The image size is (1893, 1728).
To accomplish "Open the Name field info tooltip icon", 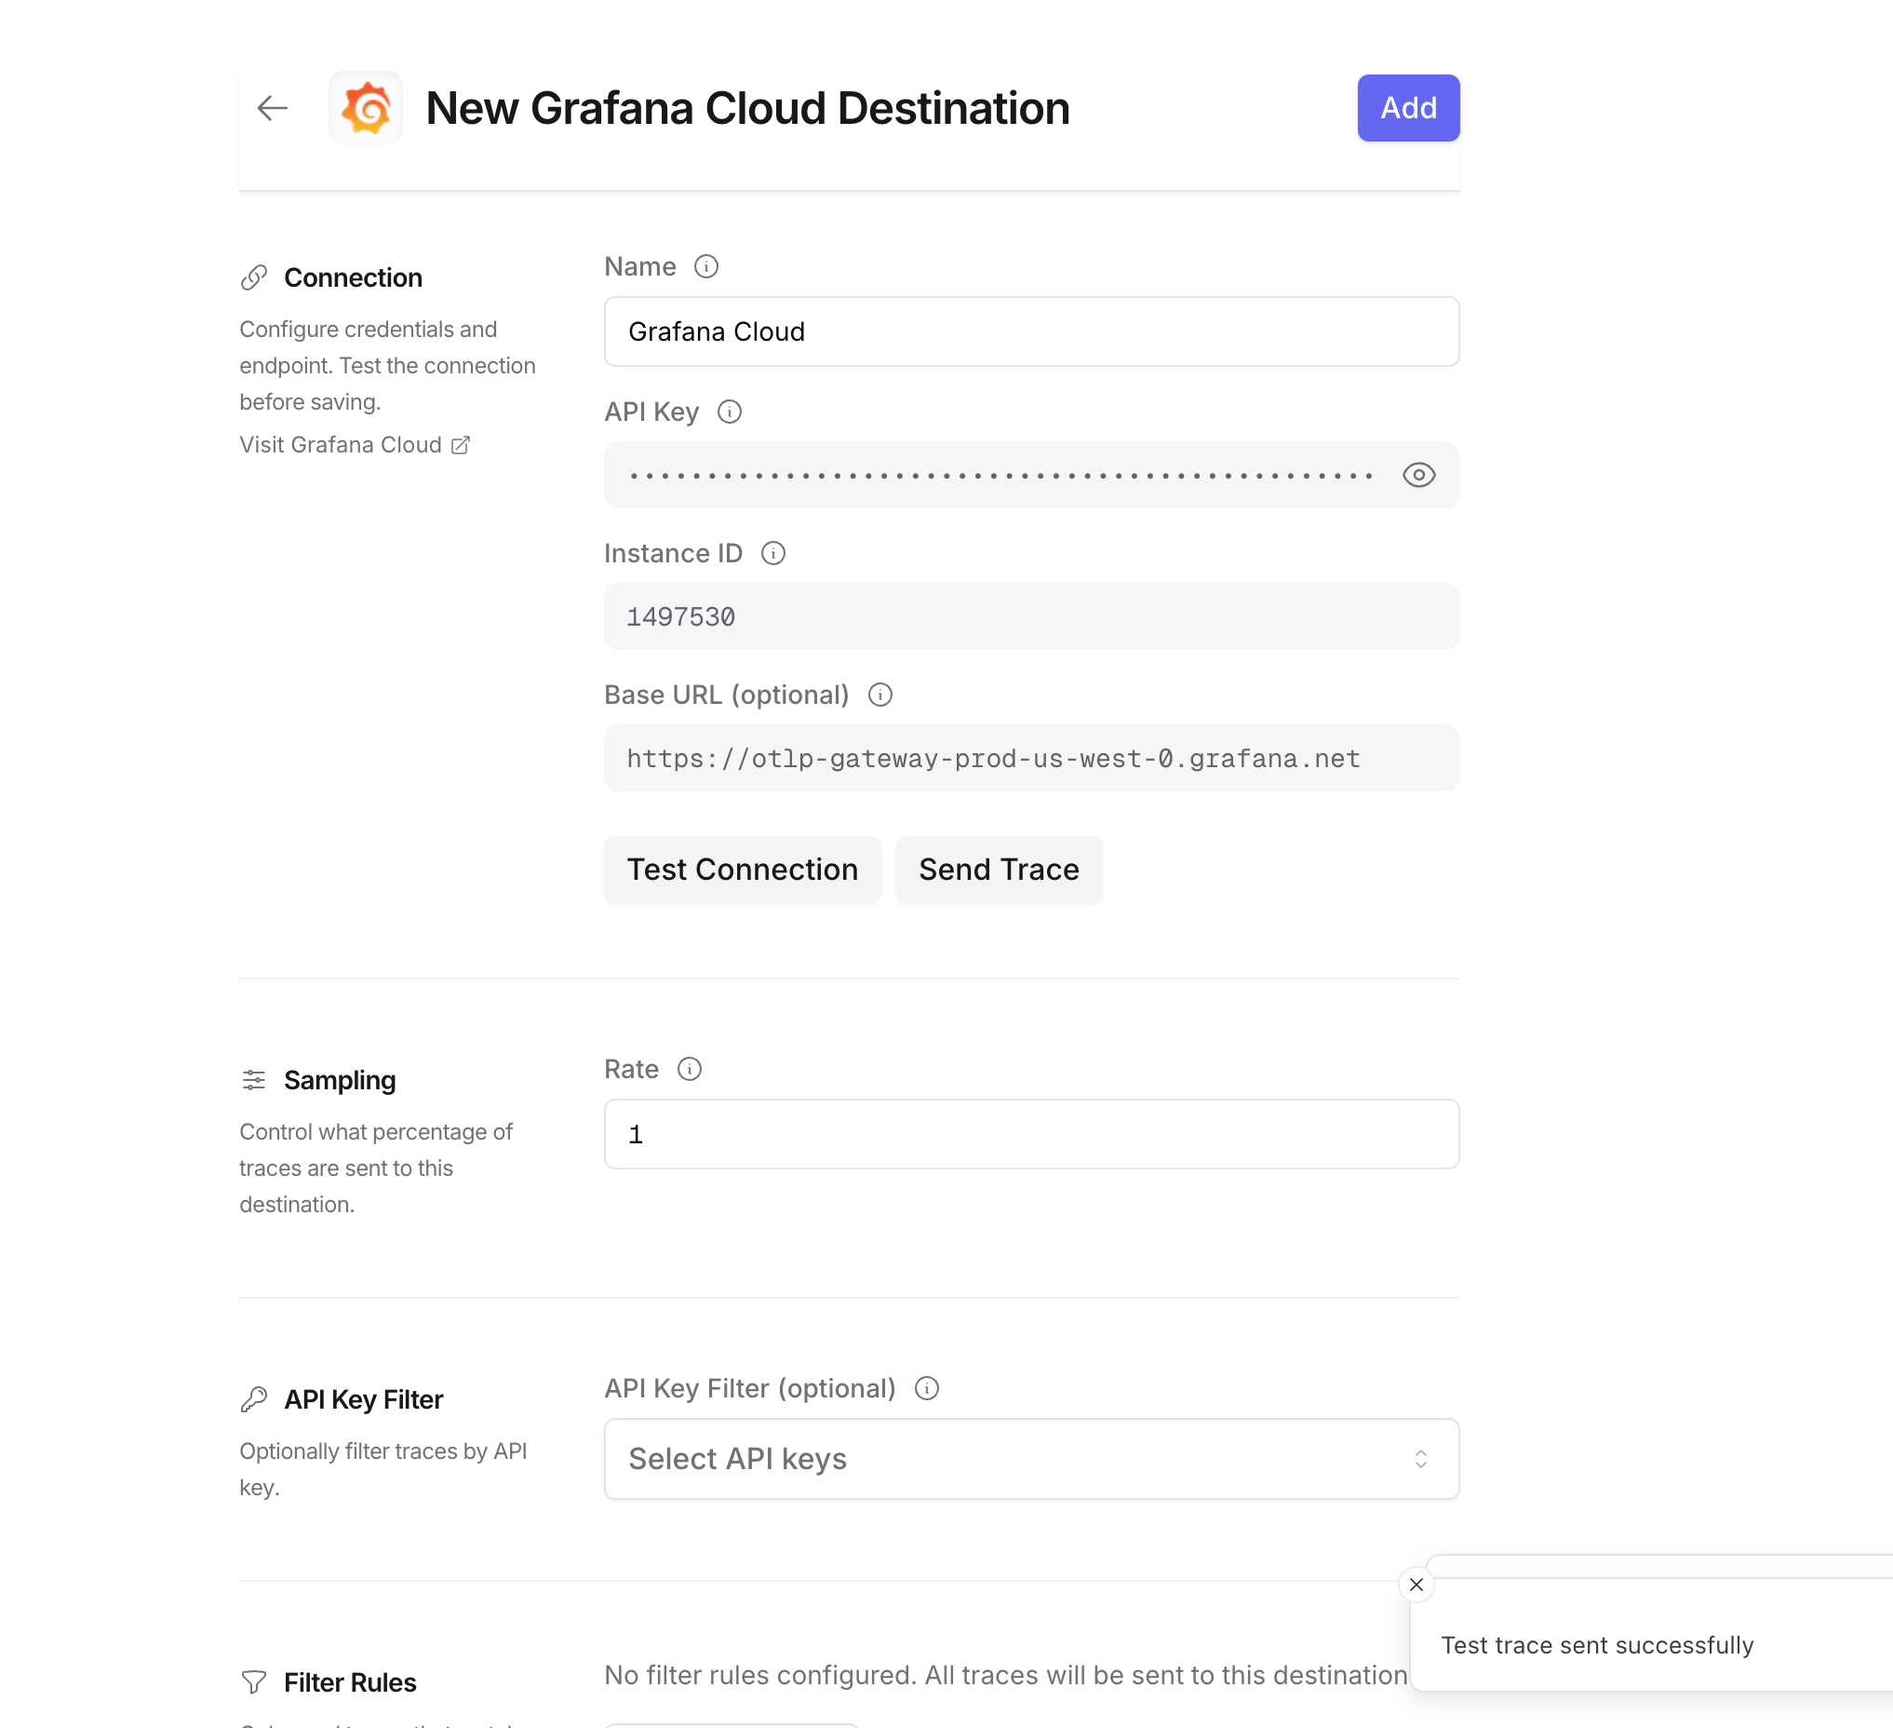I will [706, 266].
